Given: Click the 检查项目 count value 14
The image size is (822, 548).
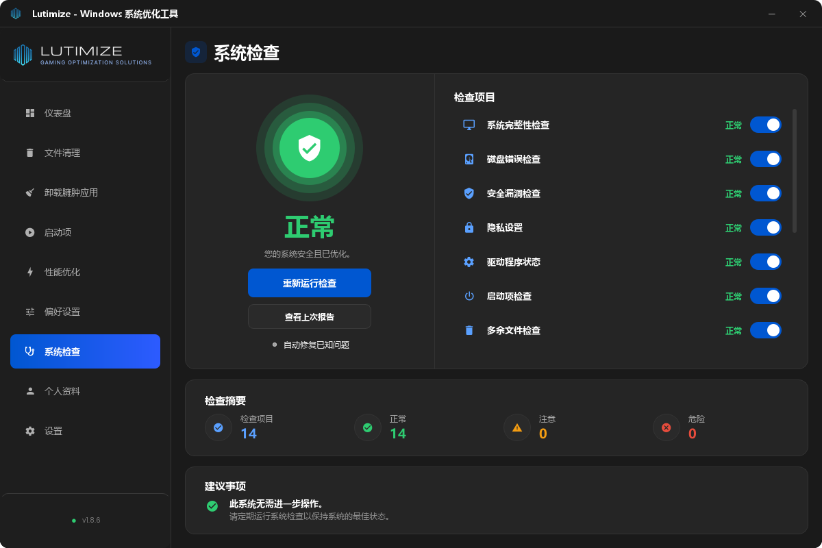Looking at the screenshot, I should 249,434.
